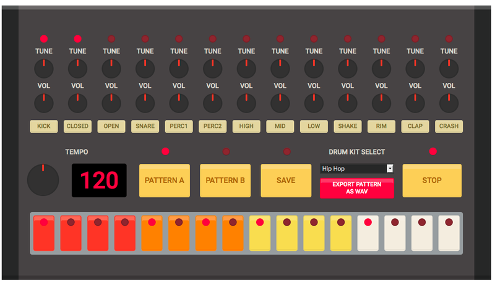This screenshot has height=285, width=495.
Task: Switch to PATTERN B
Action: [x=225, y=181]
